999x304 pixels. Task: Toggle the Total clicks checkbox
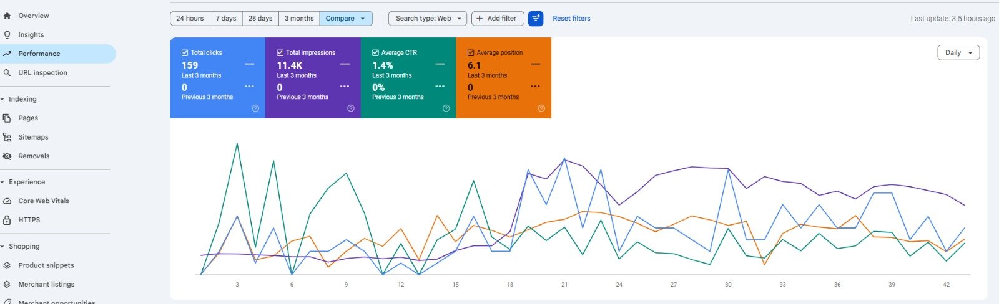point(185,53)
